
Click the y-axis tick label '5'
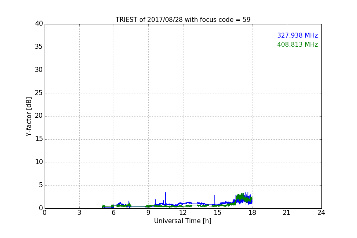(x=41, y=185)
